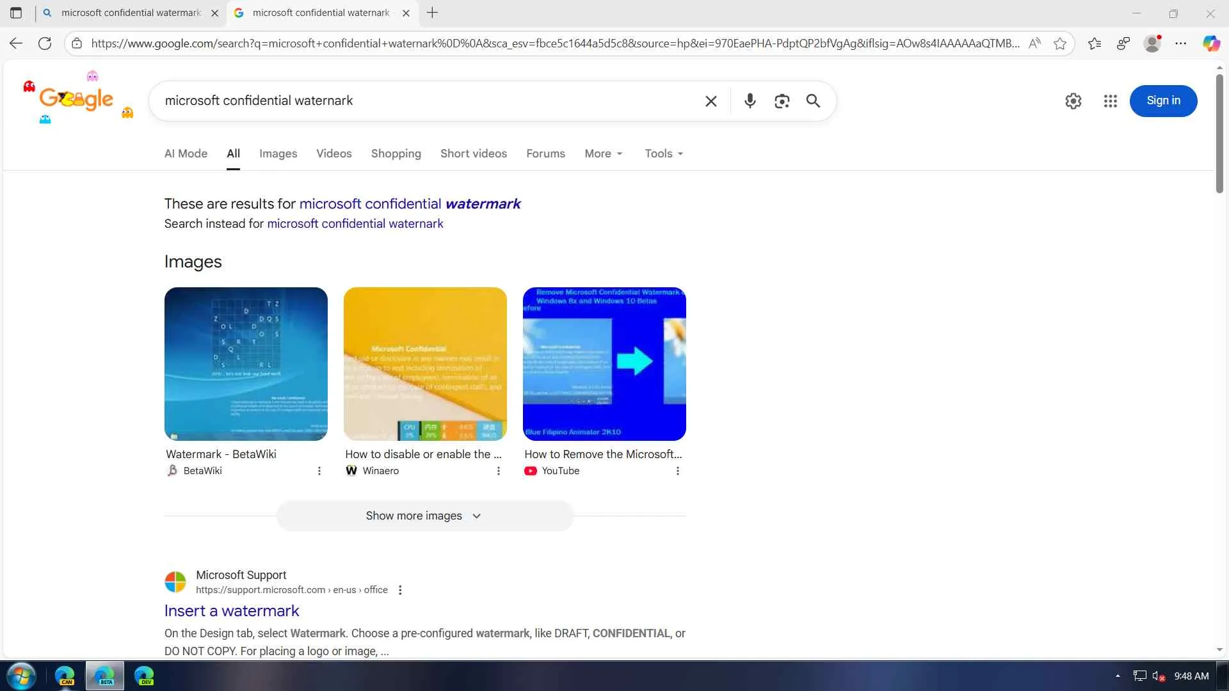Click the browser refresh icon
Viewport: 1229px width, 691px height.
click(45, 44)
